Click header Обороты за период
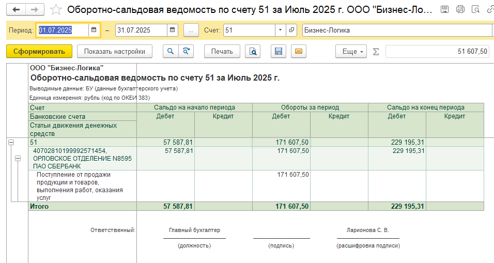Screen dimensions: 494x263 [310, 107]
